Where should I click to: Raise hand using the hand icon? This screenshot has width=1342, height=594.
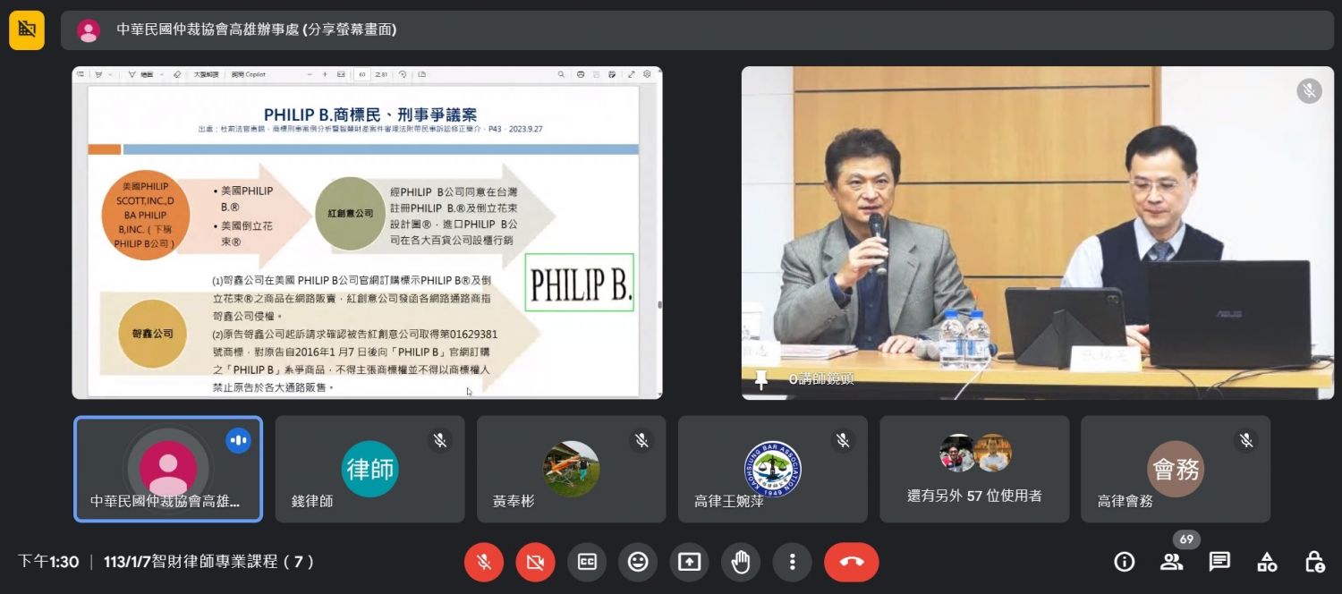[x=741, y=562]
